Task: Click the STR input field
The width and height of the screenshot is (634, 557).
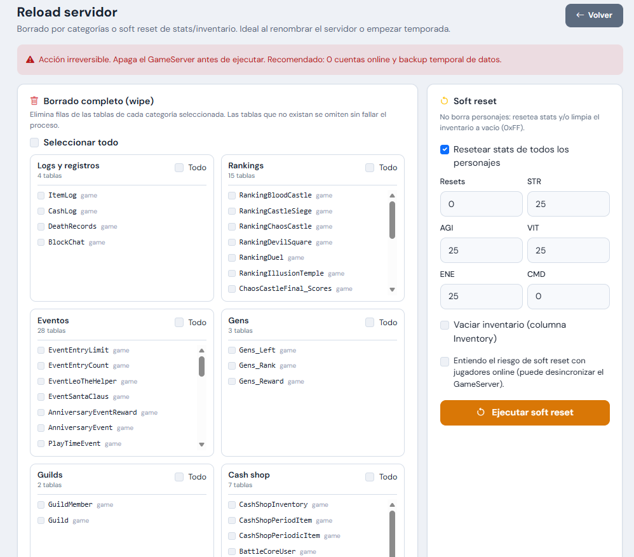Action: click(568, 204)
